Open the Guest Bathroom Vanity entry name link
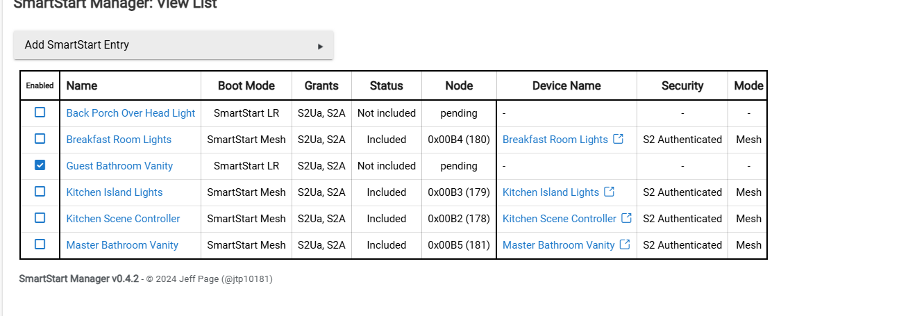Viewport: 899px width, 316px height. 119,166
